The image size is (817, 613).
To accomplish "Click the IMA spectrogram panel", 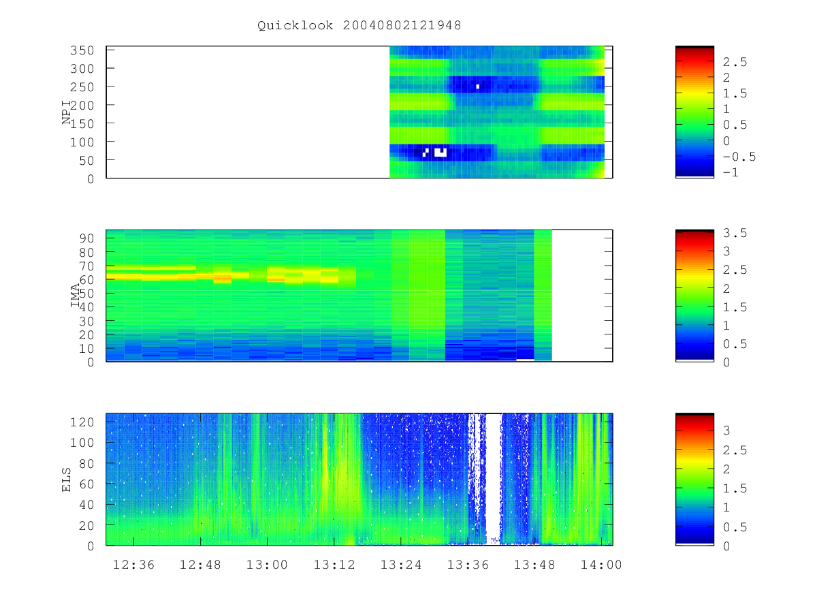I will tap(359, 296).
